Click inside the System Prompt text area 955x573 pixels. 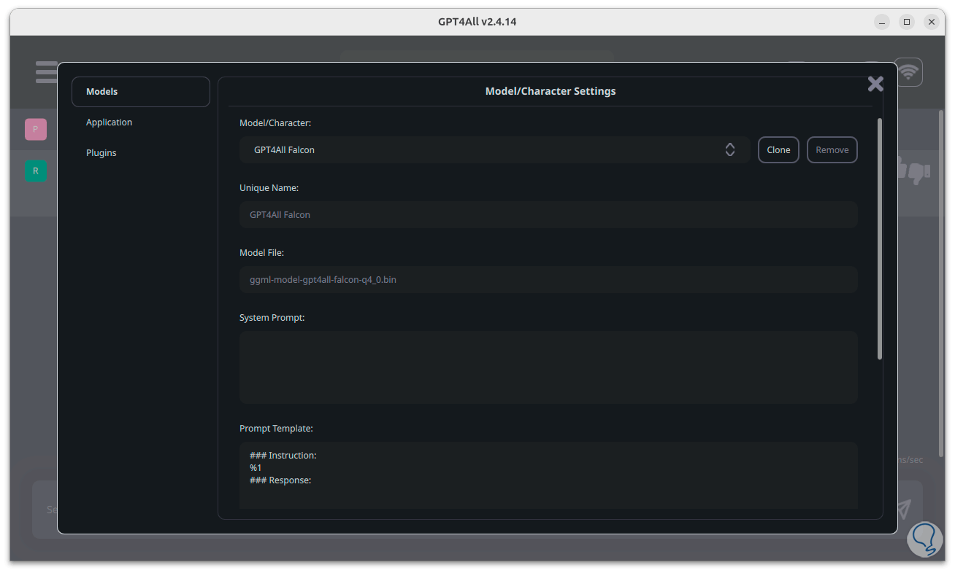tap(548, 367)
